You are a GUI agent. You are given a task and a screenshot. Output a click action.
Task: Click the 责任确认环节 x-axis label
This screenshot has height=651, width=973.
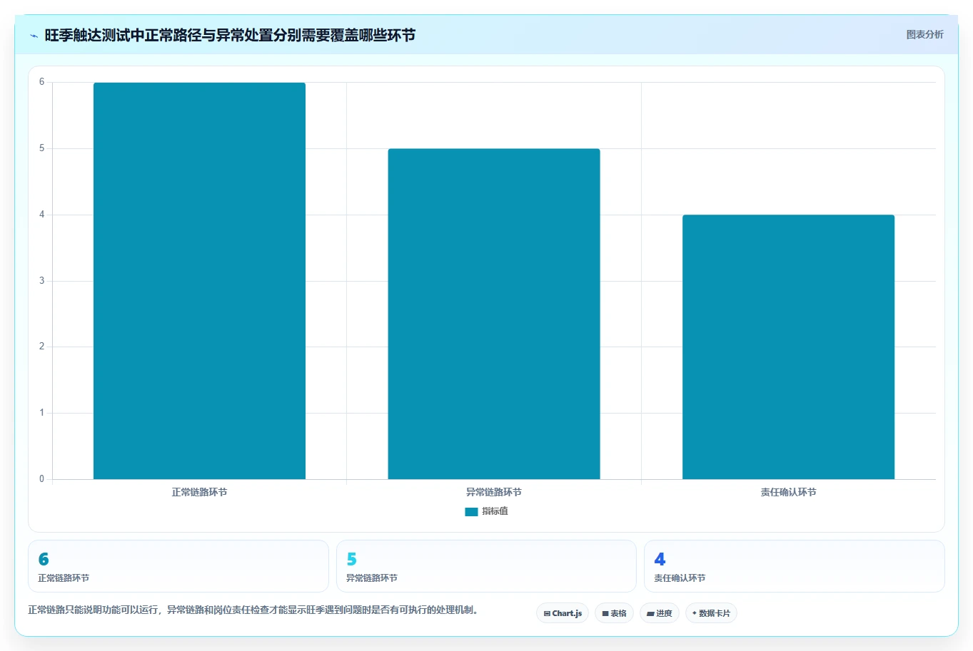pos(788,492)
